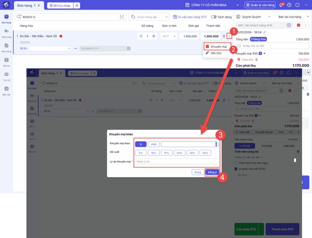Uncheck In phiếu tính tiền (F10)
312x238 pixels.
pyautogui.click(x=236, y=169)
